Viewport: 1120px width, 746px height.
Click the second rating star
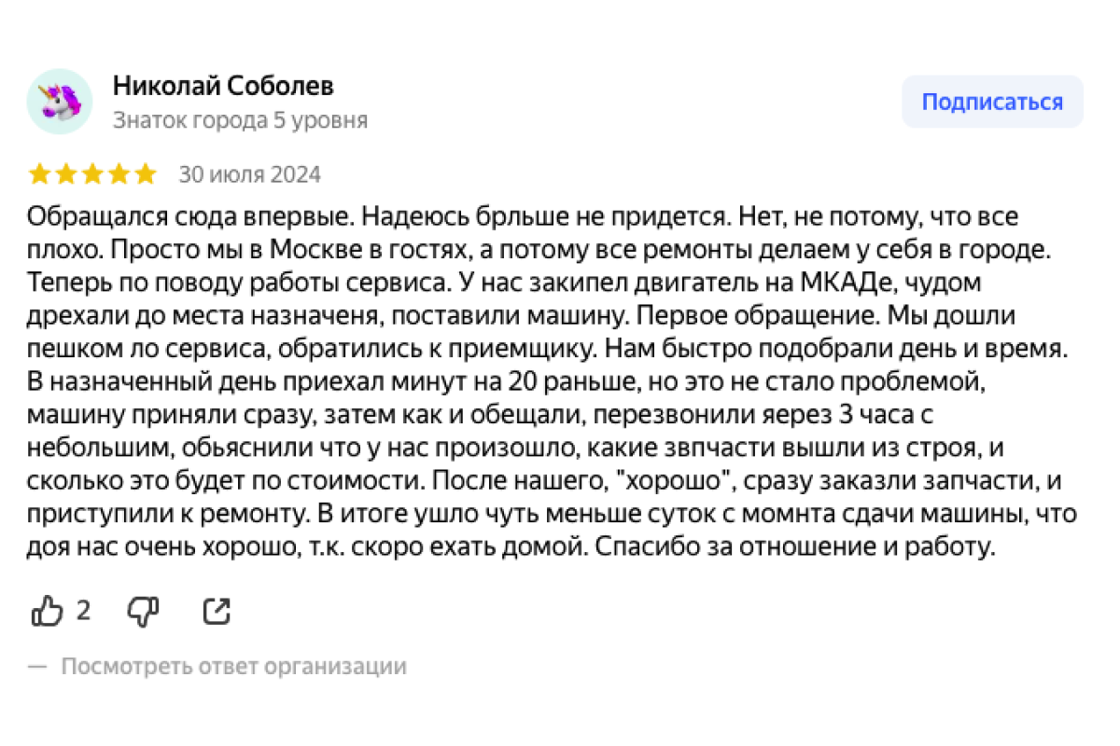click(66, 174)
